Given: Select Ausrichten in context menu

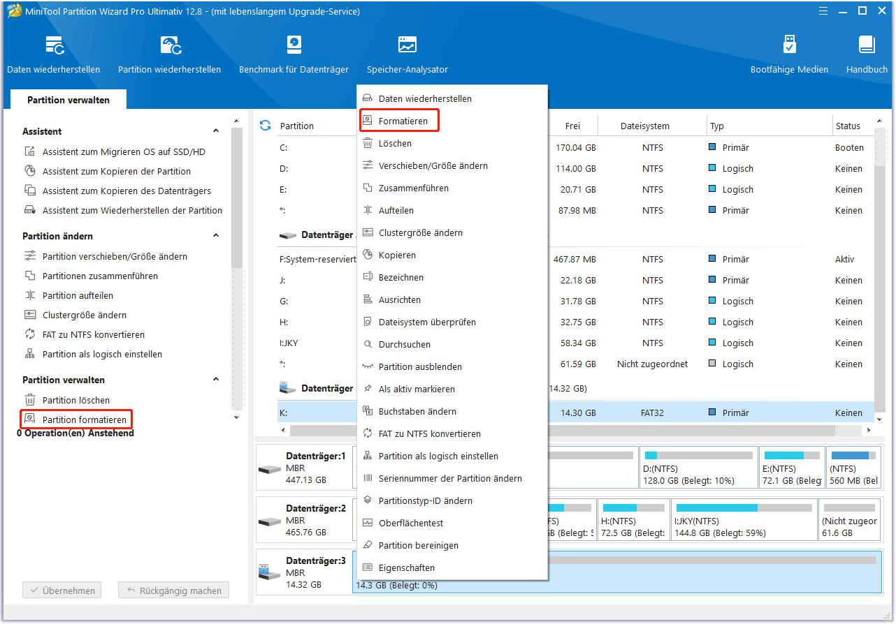Looking at the screenshot, I should (400, 299).
